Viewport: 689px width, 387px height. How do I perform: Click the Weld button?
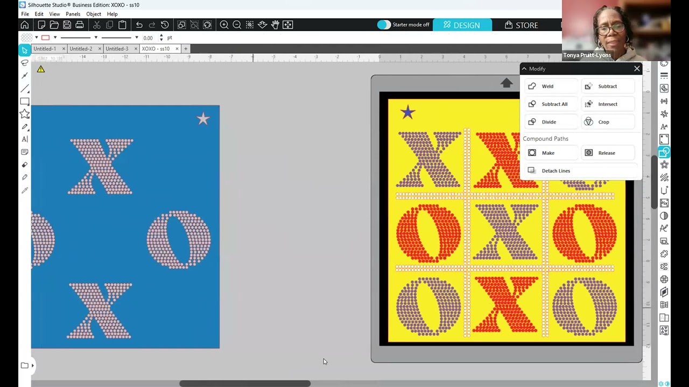point(551,86)
